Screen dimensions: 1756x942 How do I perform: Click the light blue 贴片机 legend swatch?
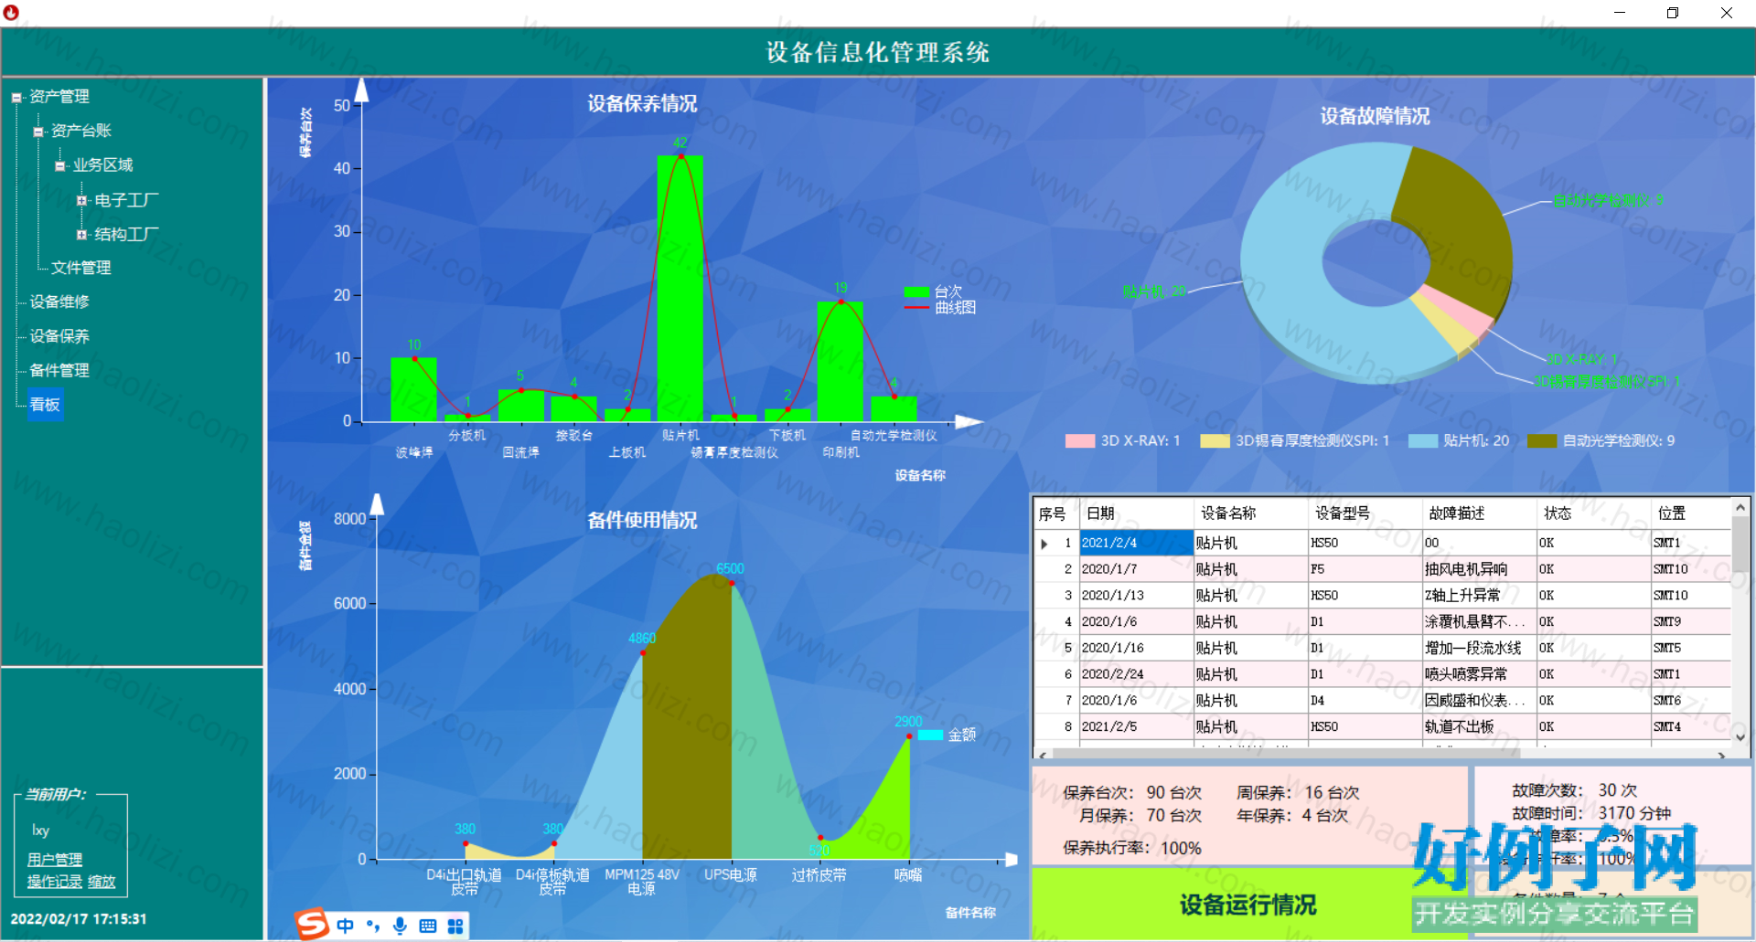[x=1423, y=441]
